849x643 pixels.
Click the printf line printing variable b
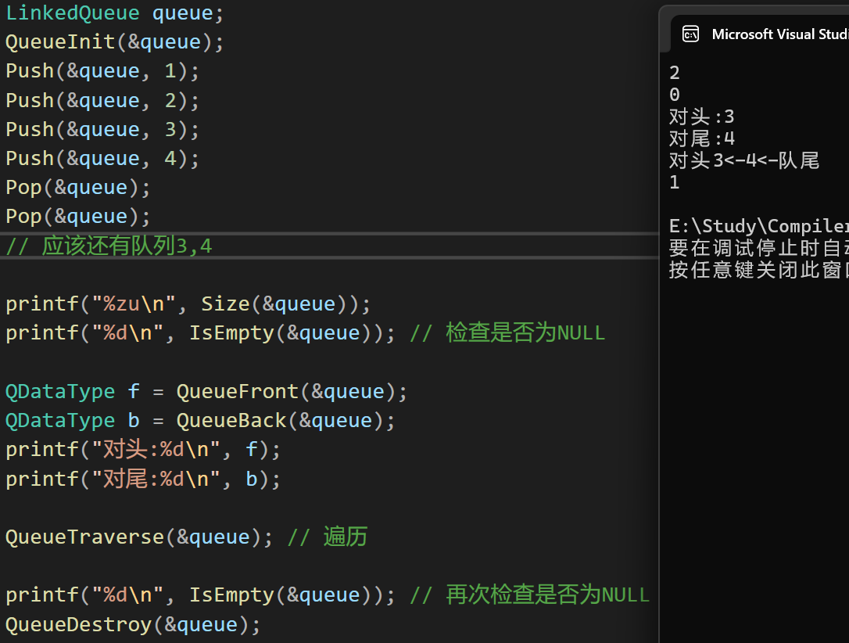[142, 479]
